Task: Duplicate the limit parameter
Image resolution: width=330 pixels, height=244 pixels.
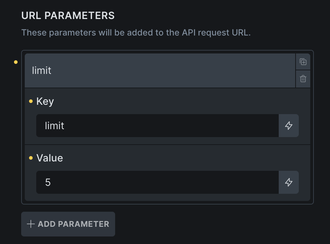Action: 303,62
